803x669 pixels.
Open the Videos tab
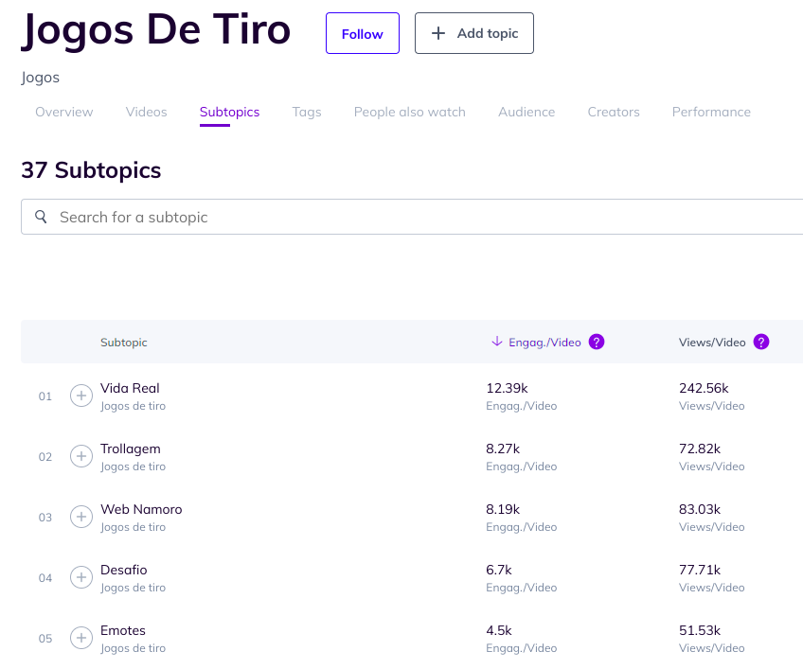pos(146,112)
